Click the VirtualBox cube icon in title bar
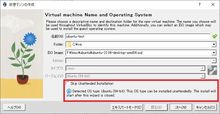The image size is (220, 114). (x=5, y=5)
